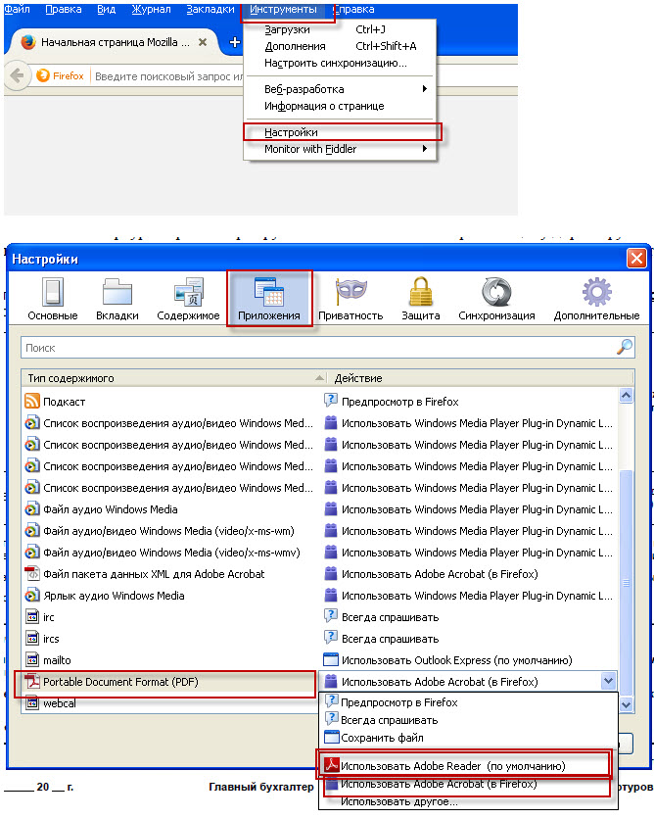Image resolution: width=654 pixels, height=819 pixels.
Task: Close the Настройки dialog window
Action: [636, 258]
